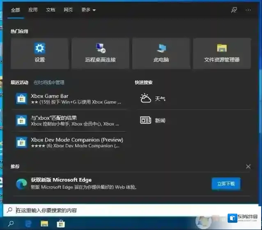Click the search input box

click(x=123, y=210)
